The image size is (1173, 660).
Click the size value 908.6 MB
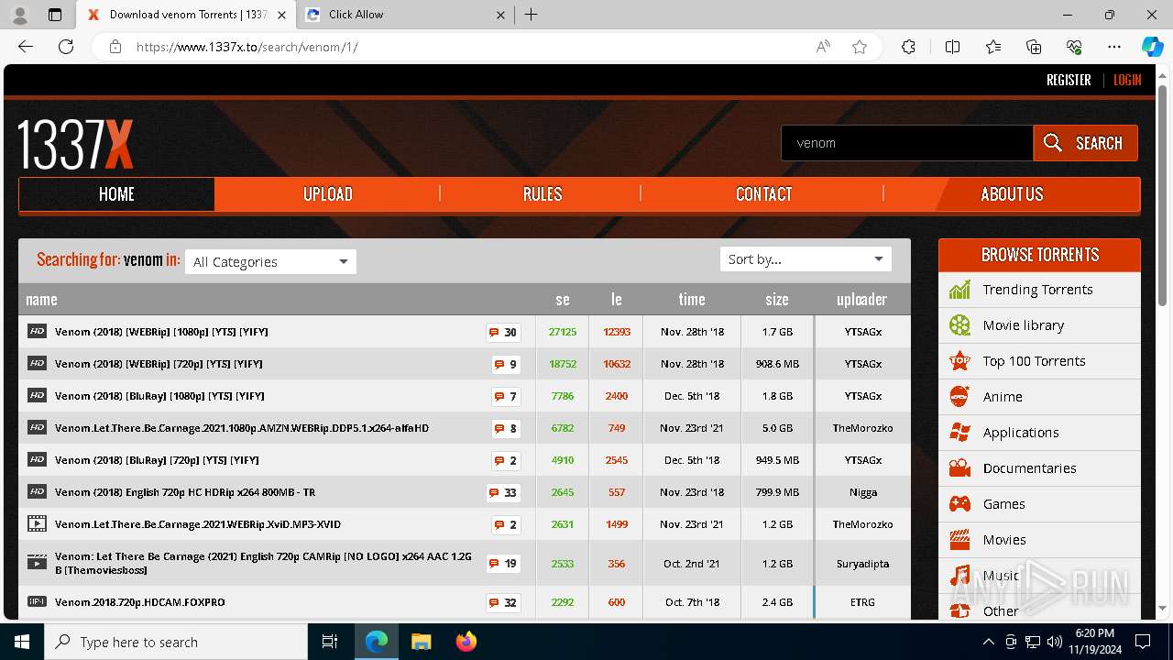pos(777,364)
